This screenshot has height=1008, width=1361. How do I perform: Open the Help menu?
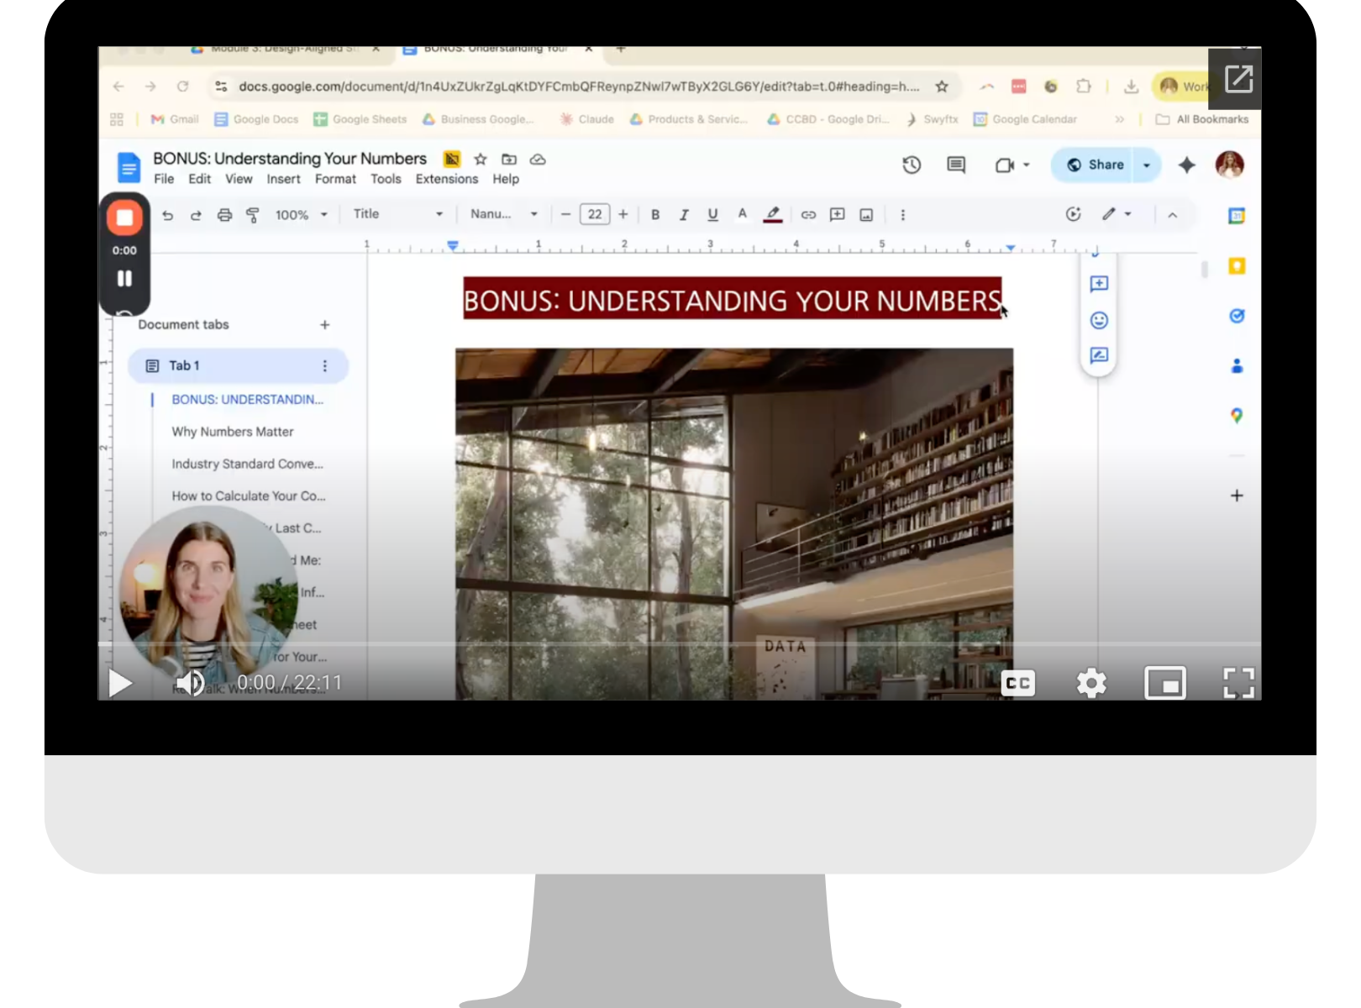point(506,179)
